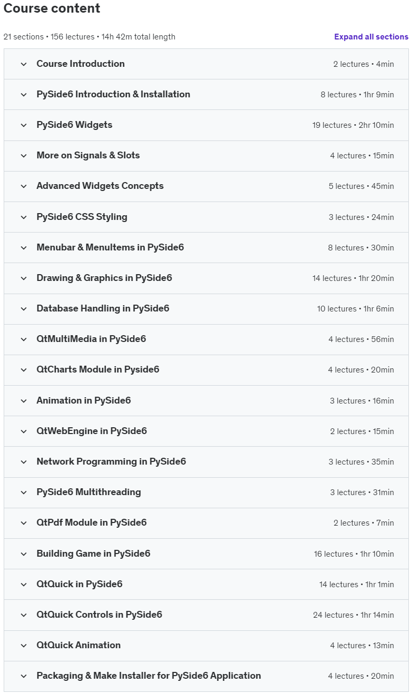Click the '19 lectures • 2hr 10min' text

coord(353,125)
